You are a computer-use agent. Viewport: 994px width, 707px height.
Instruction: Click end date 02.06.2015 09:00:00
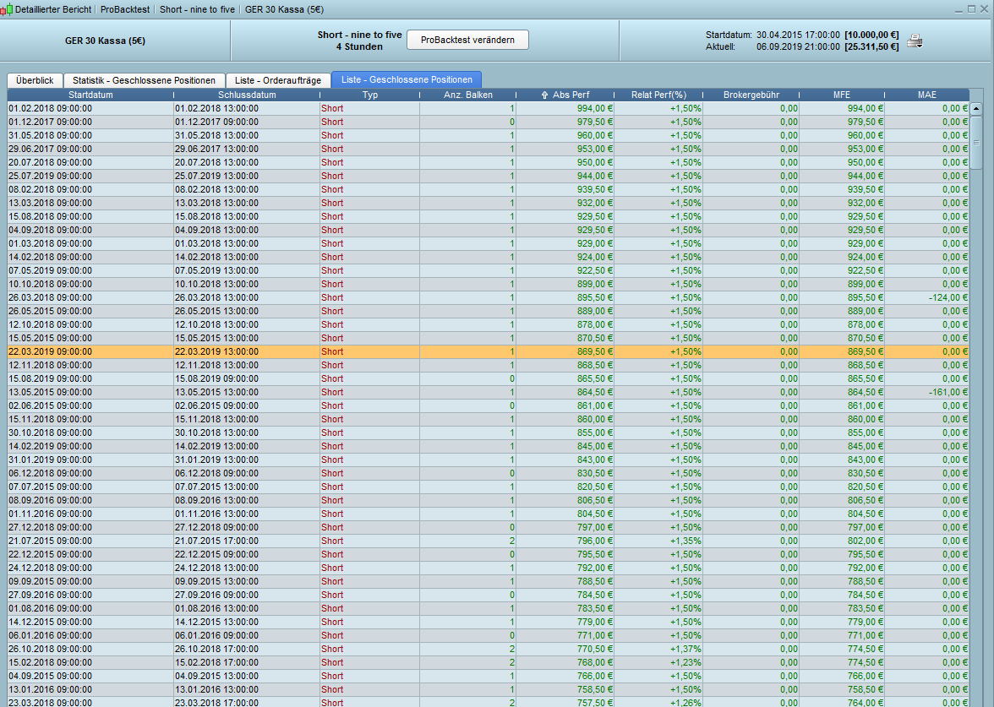click(x=216, y=405)
